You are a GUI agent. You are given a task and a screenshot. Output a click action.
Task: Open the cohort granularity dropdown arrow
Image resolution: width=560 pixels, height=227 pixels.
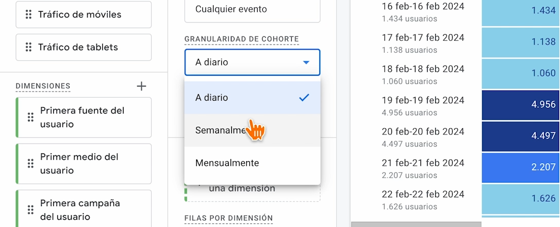coord(306,62)
